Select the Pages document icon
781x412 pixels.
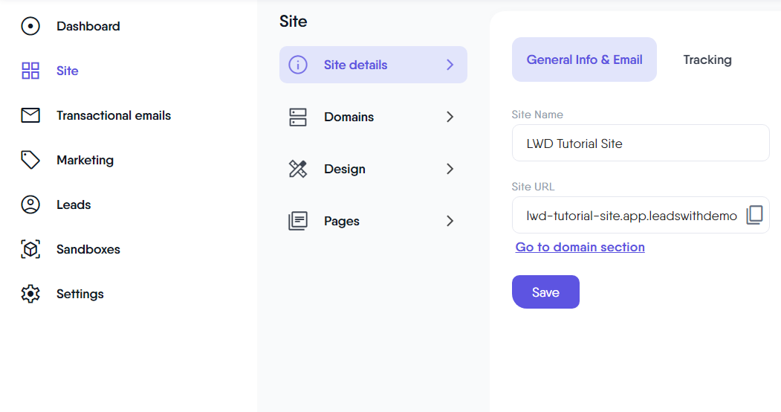point(298,221)
